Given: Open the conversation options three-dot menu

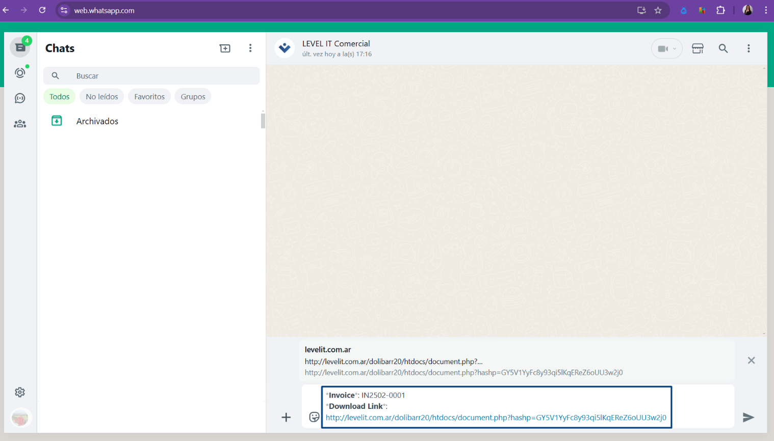Looking at the screenshot, I should click(x=749, y=48).
